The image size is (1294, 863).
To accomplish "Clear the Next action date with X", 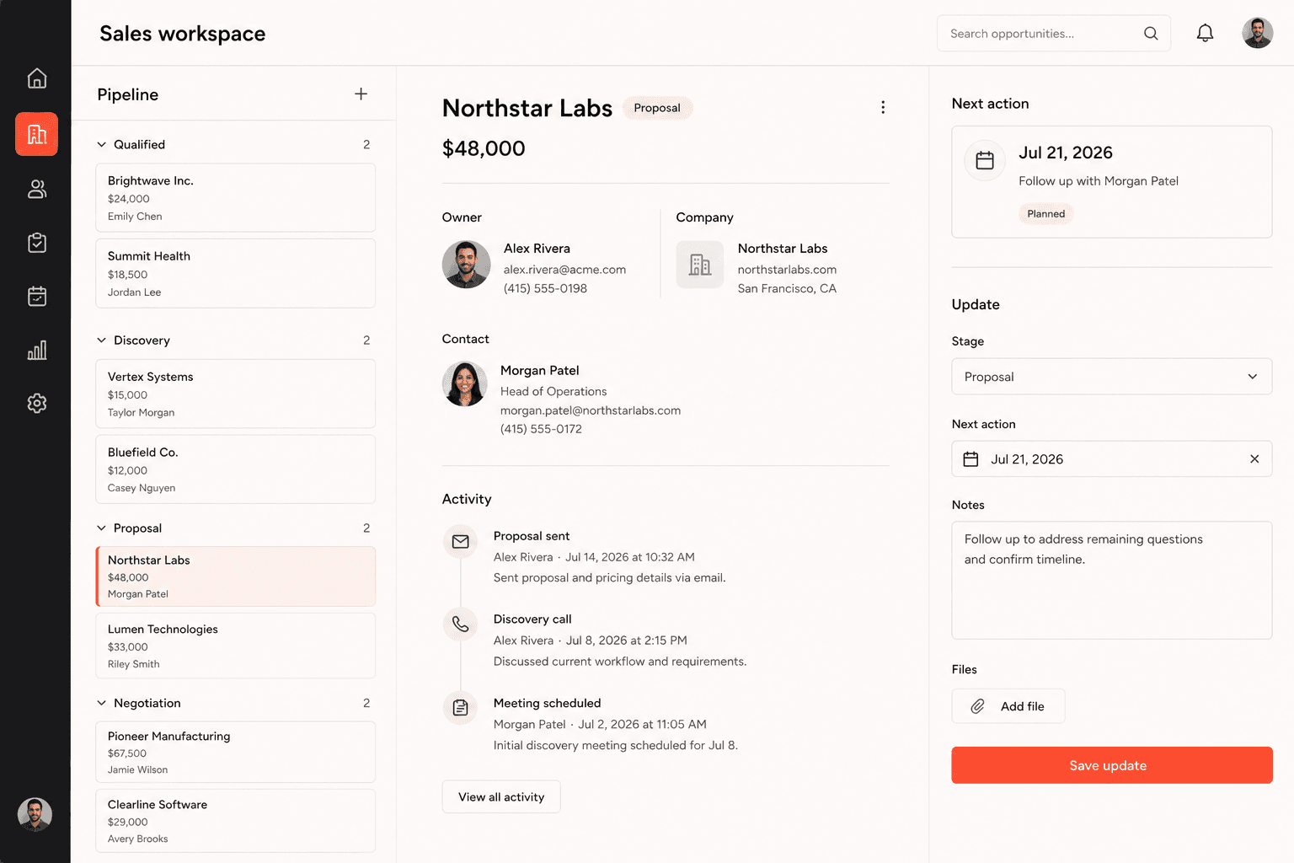I will (1254, 459).
